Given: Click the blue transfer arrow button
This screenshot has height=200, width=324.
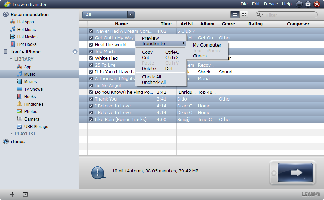Looking at the screenshot, I should 295,172.
